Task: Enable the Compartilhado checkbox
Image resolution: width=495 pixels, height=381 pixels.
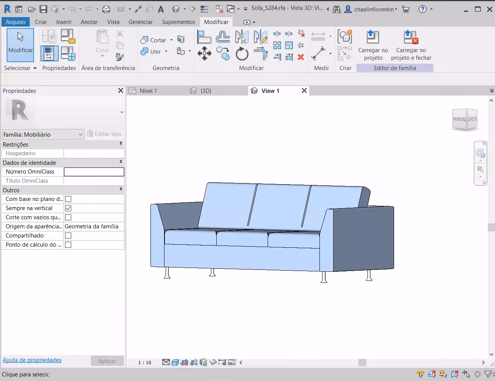Action: pyautogui.click(x=68, y=236)
